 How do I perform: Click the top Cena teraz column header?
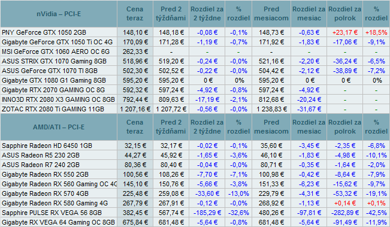[135, 14]
